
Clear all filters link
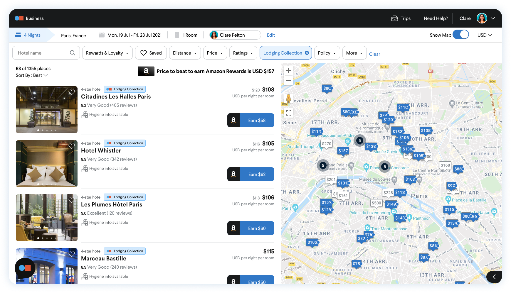tap(374, 54)
